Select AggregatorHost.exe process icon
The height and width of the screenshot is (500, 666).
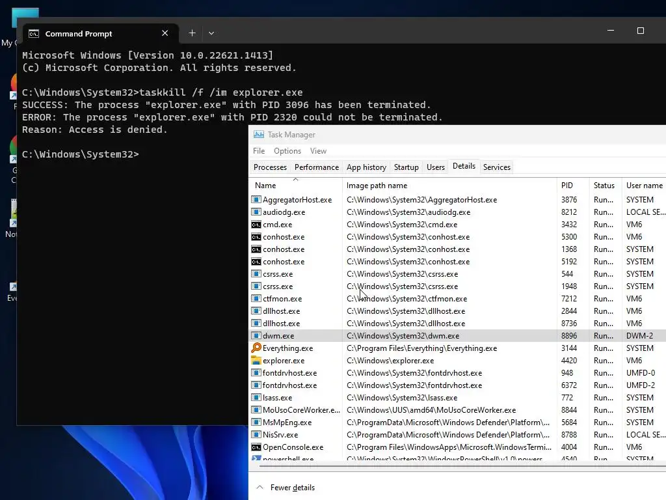point(256,199)
